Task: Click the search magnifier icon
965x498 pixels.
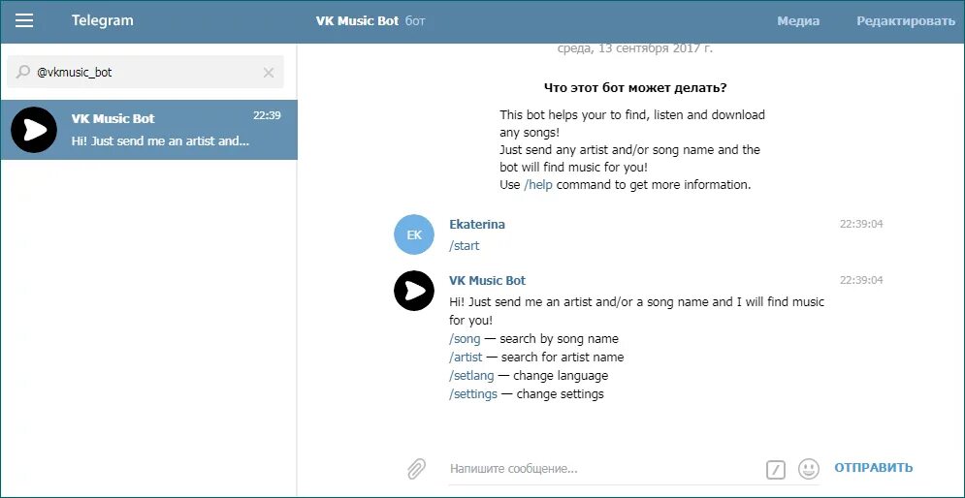Action: tap(22, 72)
